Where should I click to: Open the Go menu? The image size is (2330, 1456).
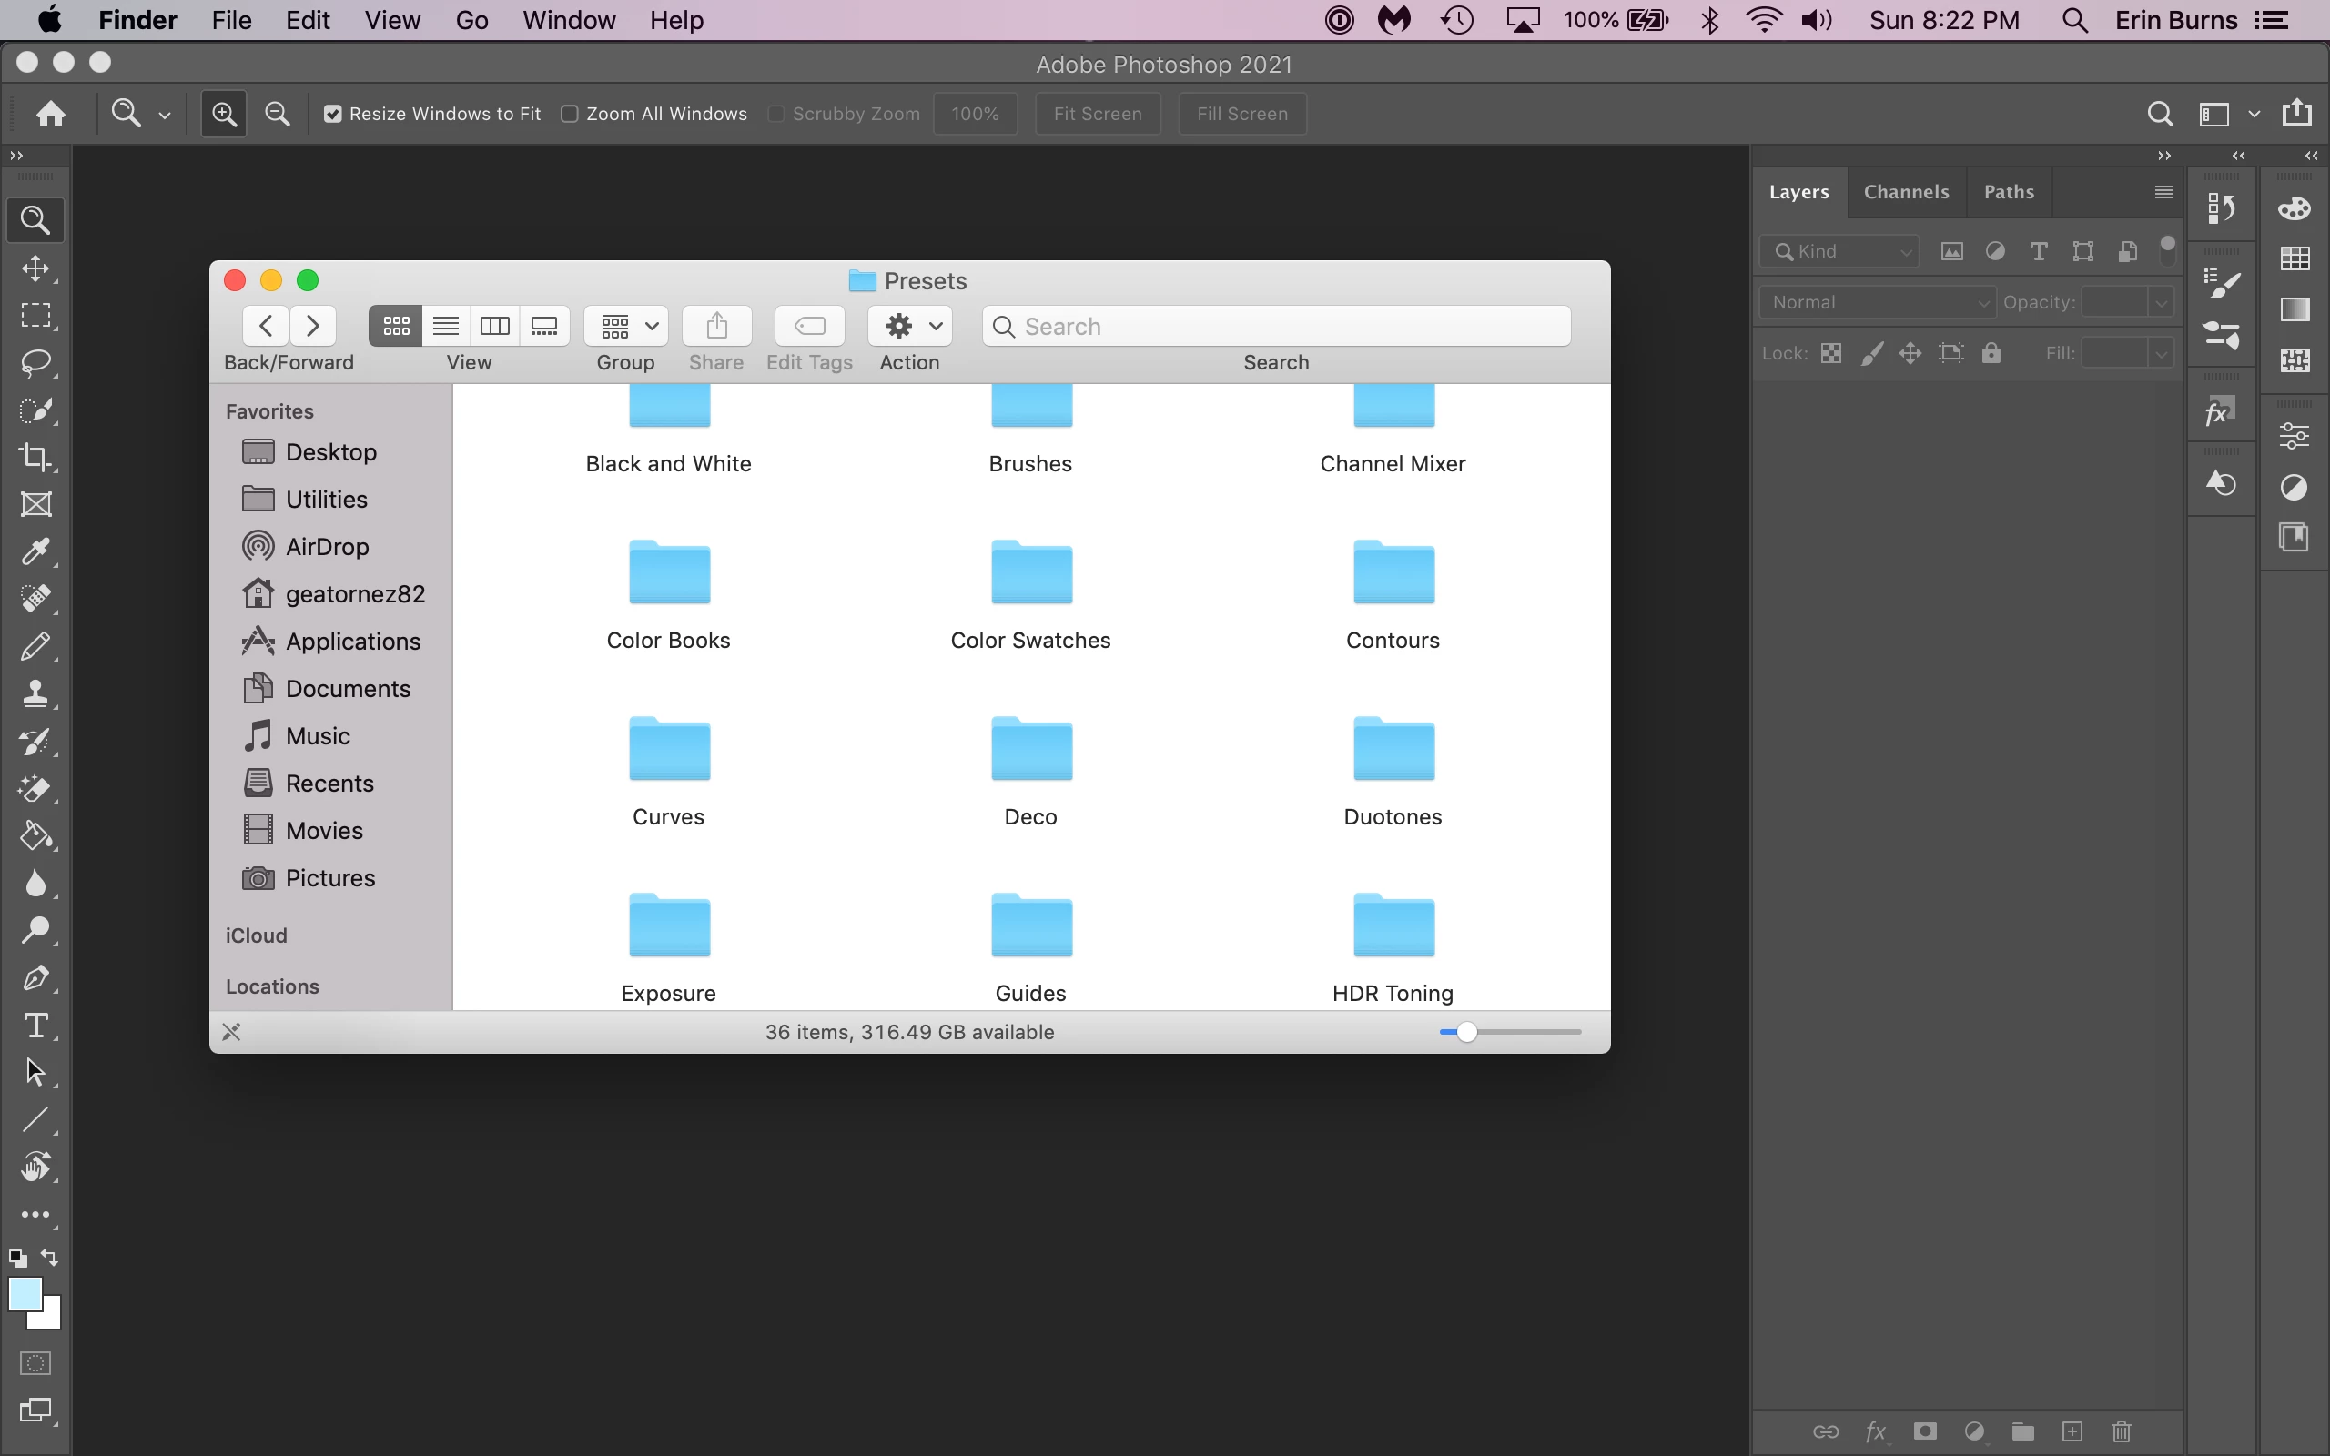tap(471, 20)
